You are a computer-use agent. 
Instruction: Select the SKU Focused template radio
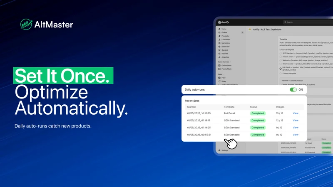[x=281, y=64]
